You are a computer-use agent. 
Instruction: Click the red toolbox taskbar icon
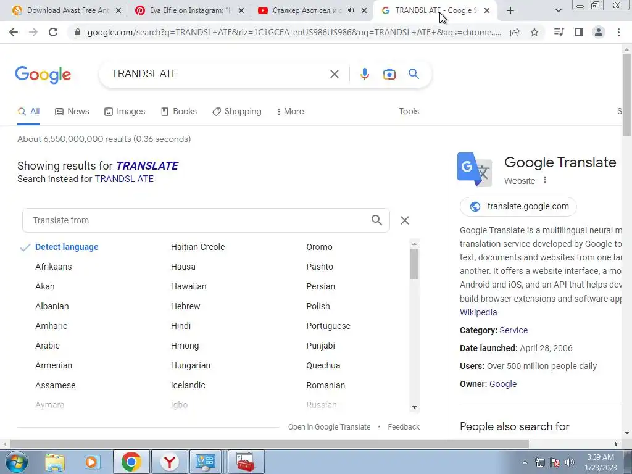click(x=246, y=462)
